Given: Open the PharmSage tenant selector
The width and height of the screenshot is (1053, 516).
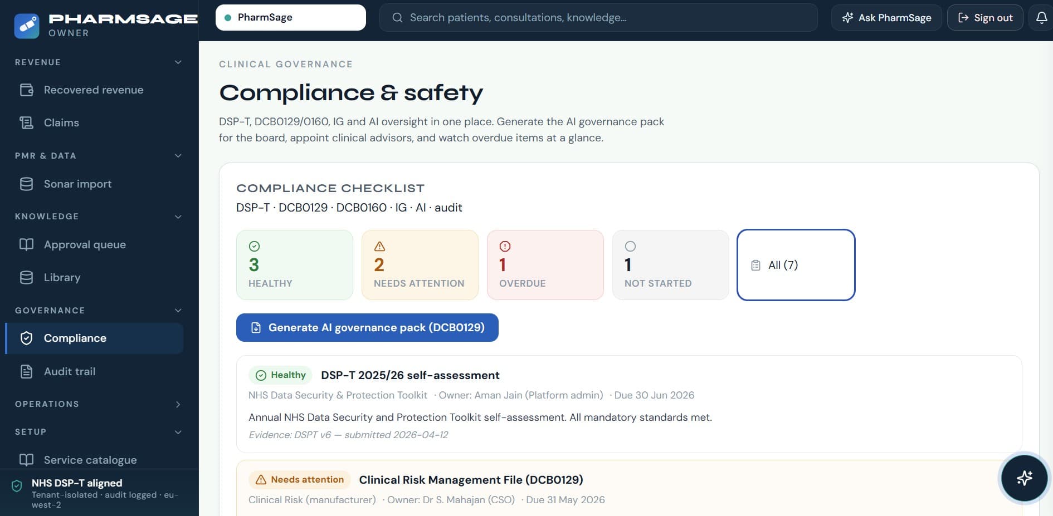Looking at the screenshot, I should point(291,17).
